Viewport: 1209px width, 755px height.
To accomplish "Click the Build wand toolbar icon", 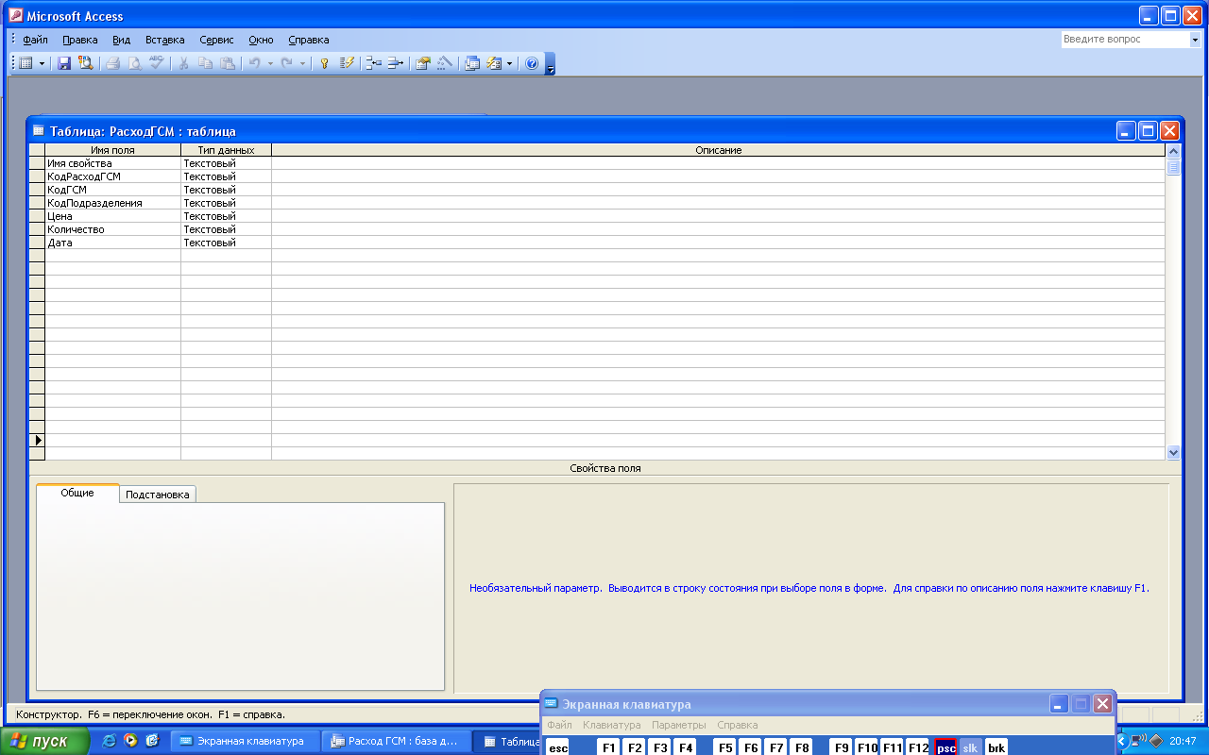I will tap(444, 63).
